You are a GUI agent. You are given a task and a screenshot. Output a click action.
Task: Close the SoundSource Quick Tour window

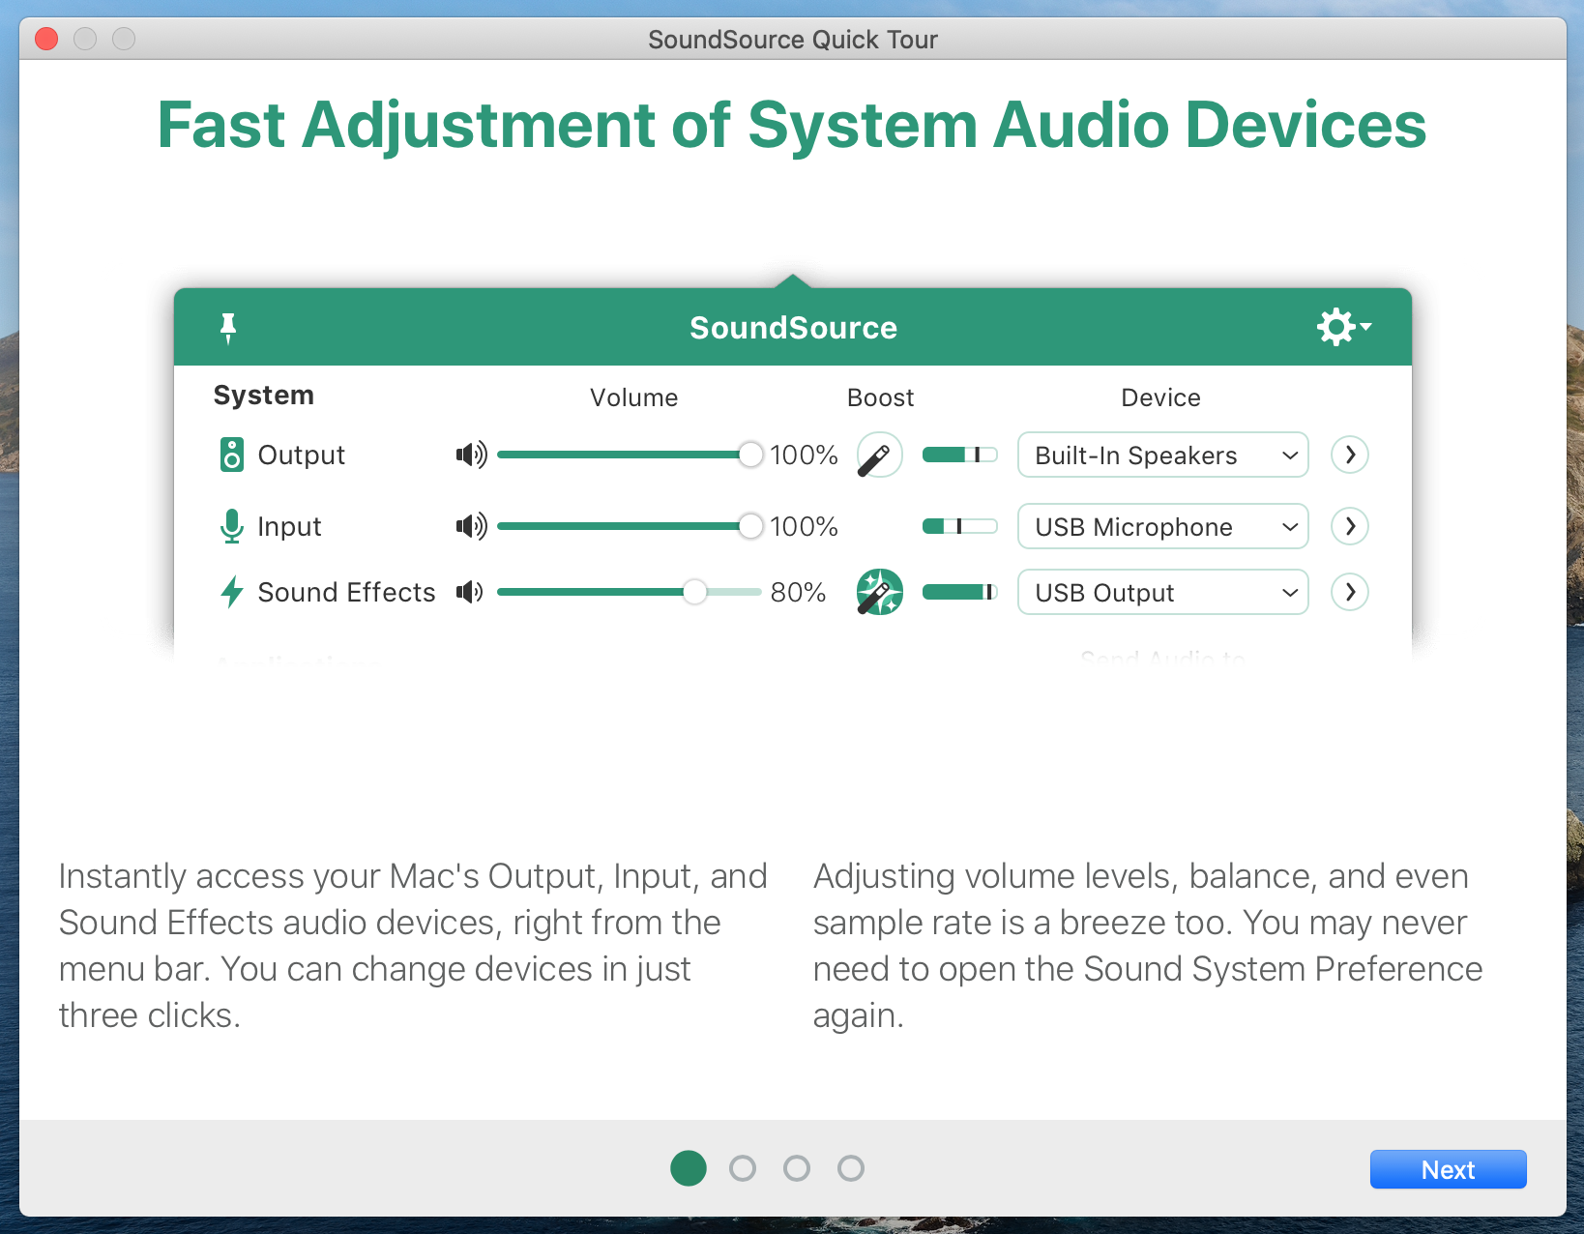[46, 39]
